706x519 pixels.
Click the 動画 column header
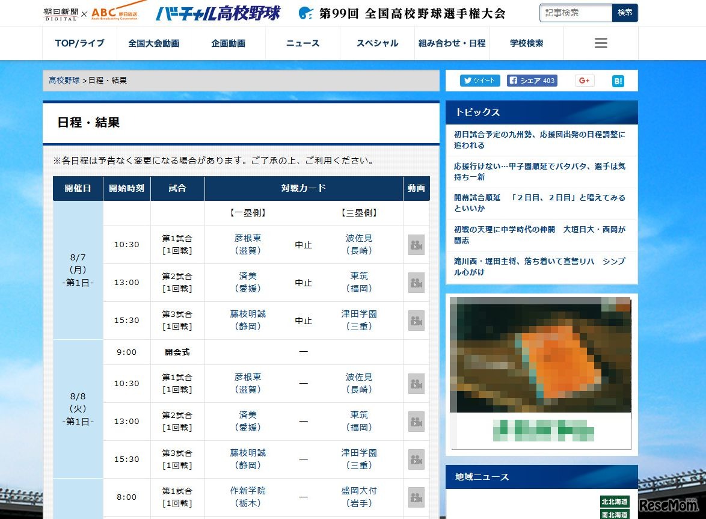[416, 188]
